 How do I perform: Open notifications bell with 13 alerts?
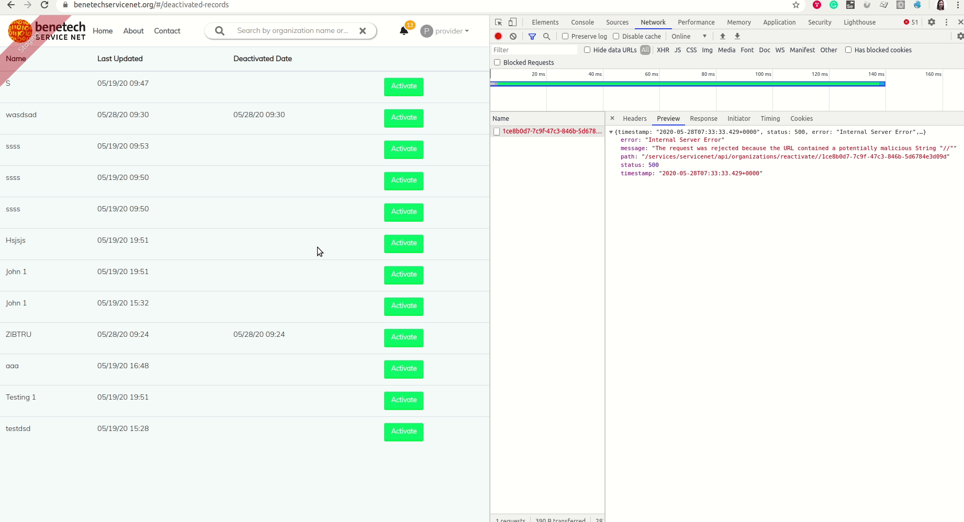(403, 30)
